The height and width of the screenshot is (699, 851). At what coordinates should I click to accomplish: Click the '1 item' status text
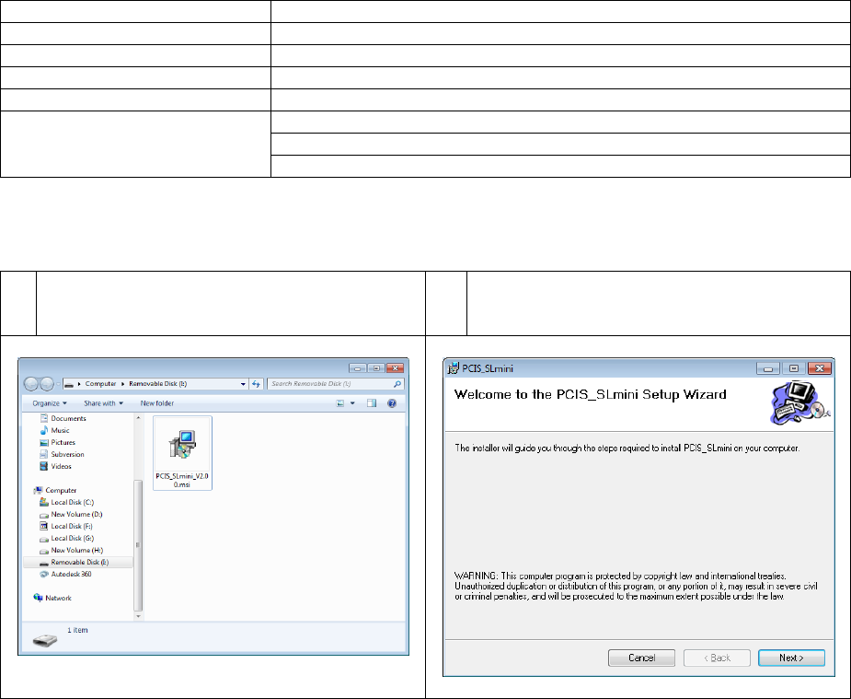(x=77, y=630)
